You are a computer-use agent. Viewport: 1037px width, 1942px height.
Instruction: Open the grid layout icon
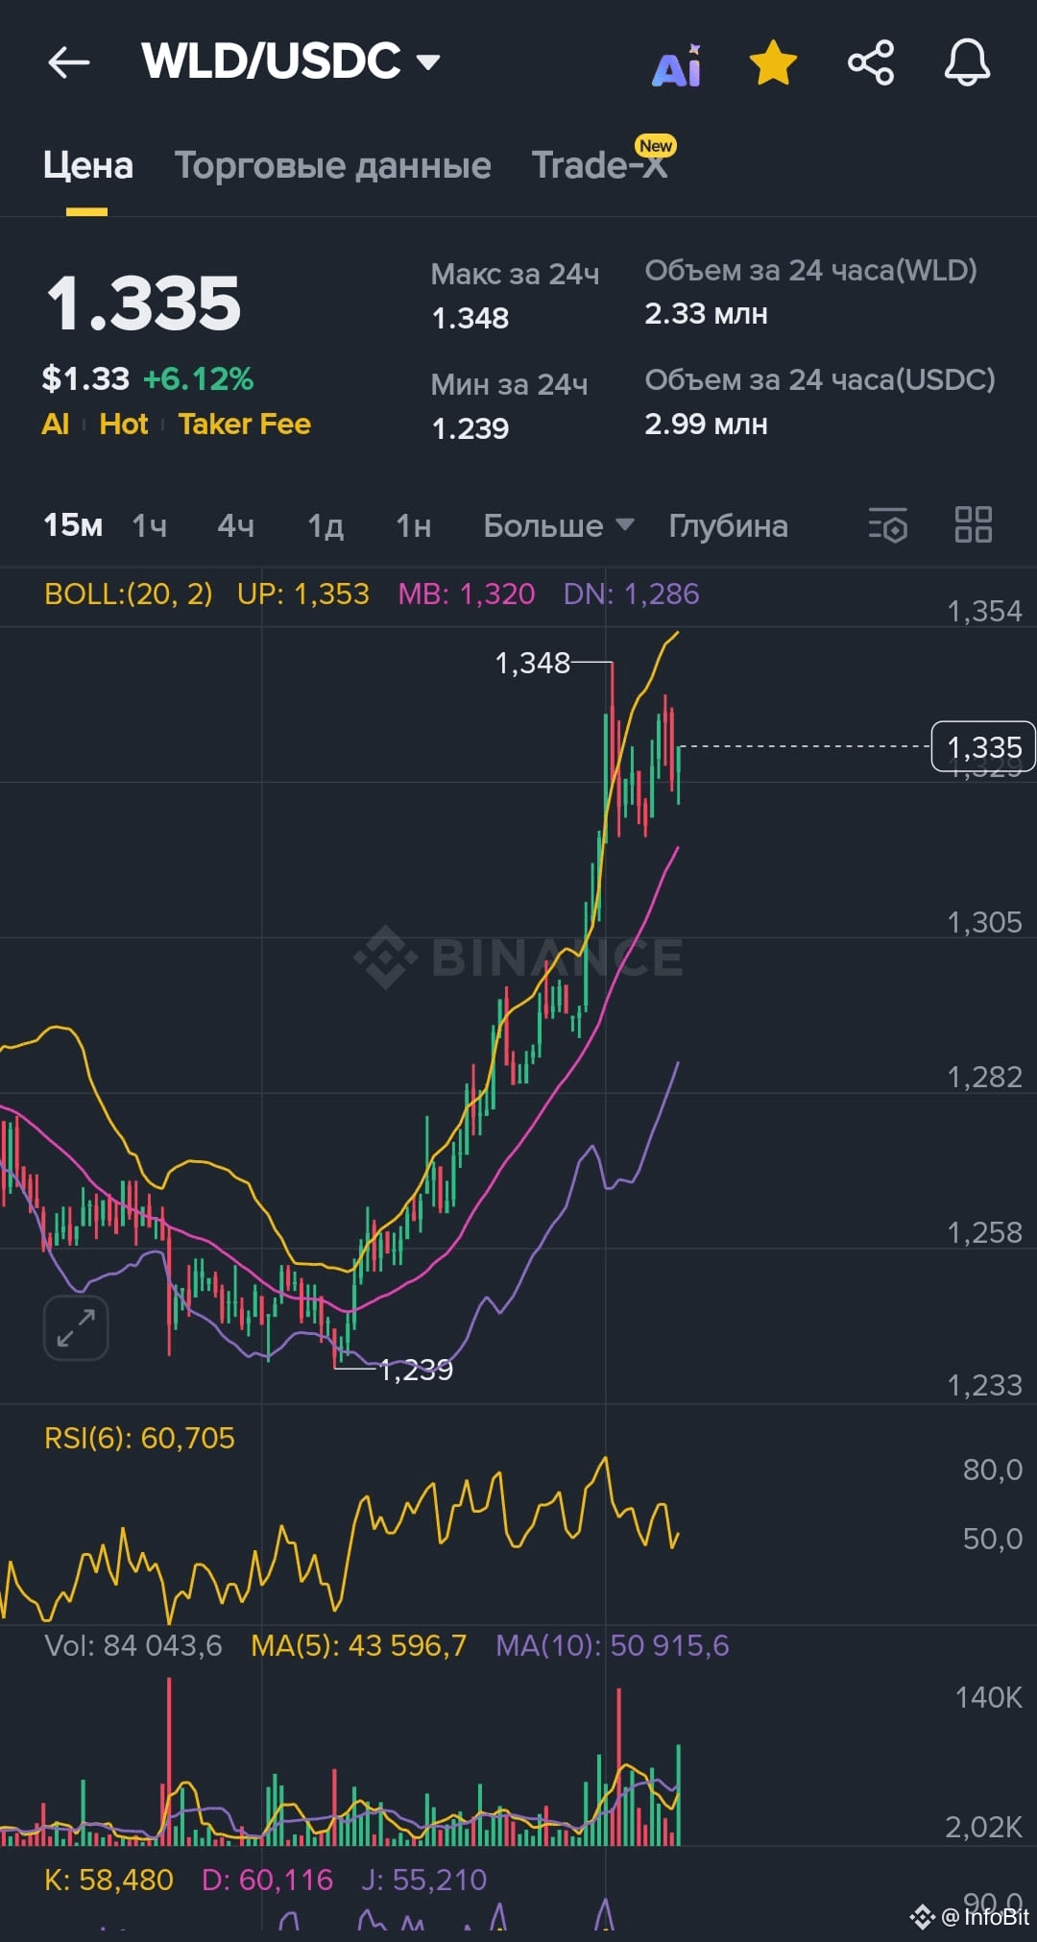[x=974, y=525]
